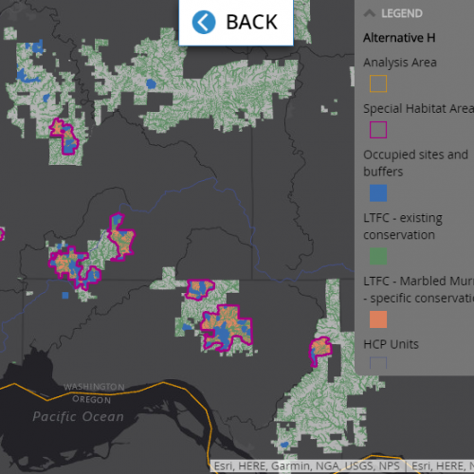Click the HCP Units legend label

pos(391,344)
